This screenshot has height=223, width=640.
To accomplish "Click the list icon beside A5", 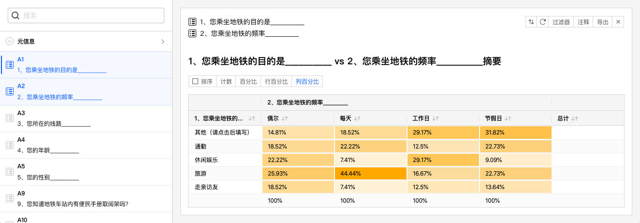I will (9, 171).
